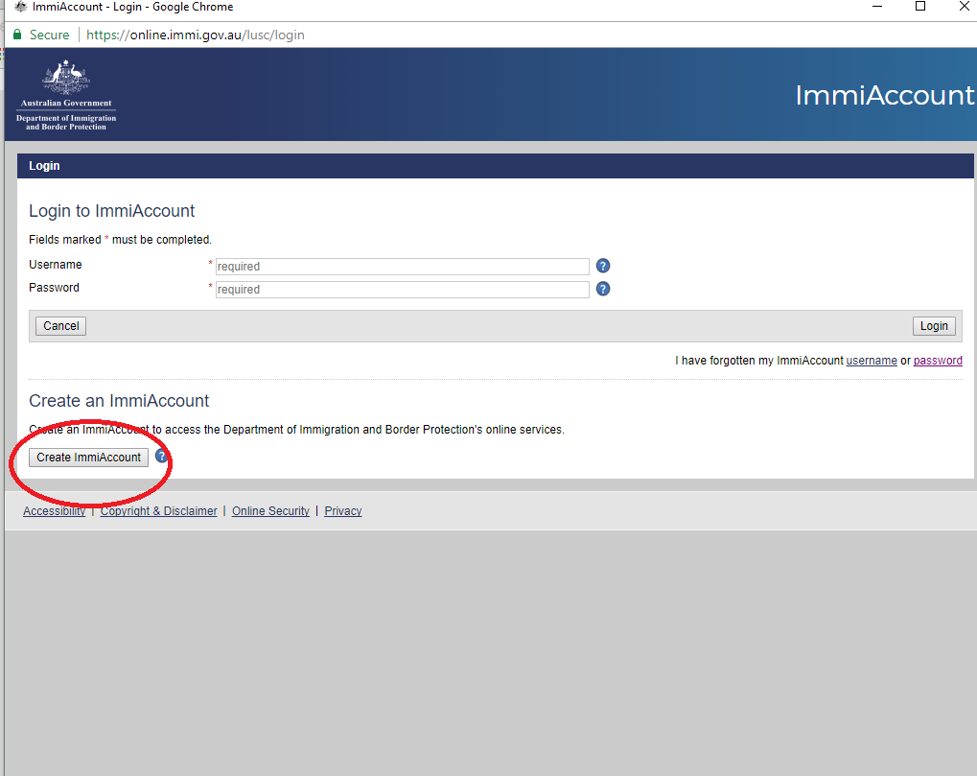The image size is (977, 776).
Task: Open the forgotten username link
Action: tap(872, 361)
